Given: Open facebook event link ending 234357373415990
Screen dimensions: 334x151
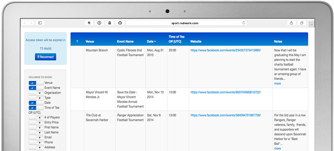Looking at the screenshot, I should [x=225, y=50].
